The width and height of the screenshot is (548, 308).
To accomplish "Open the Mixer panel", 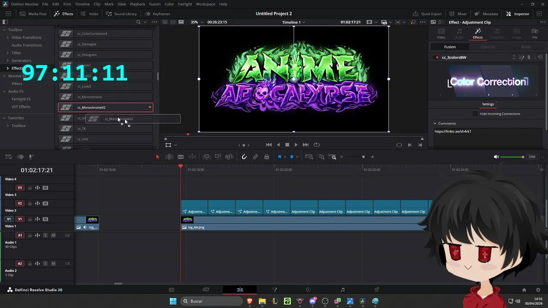I will pos(458,14).
